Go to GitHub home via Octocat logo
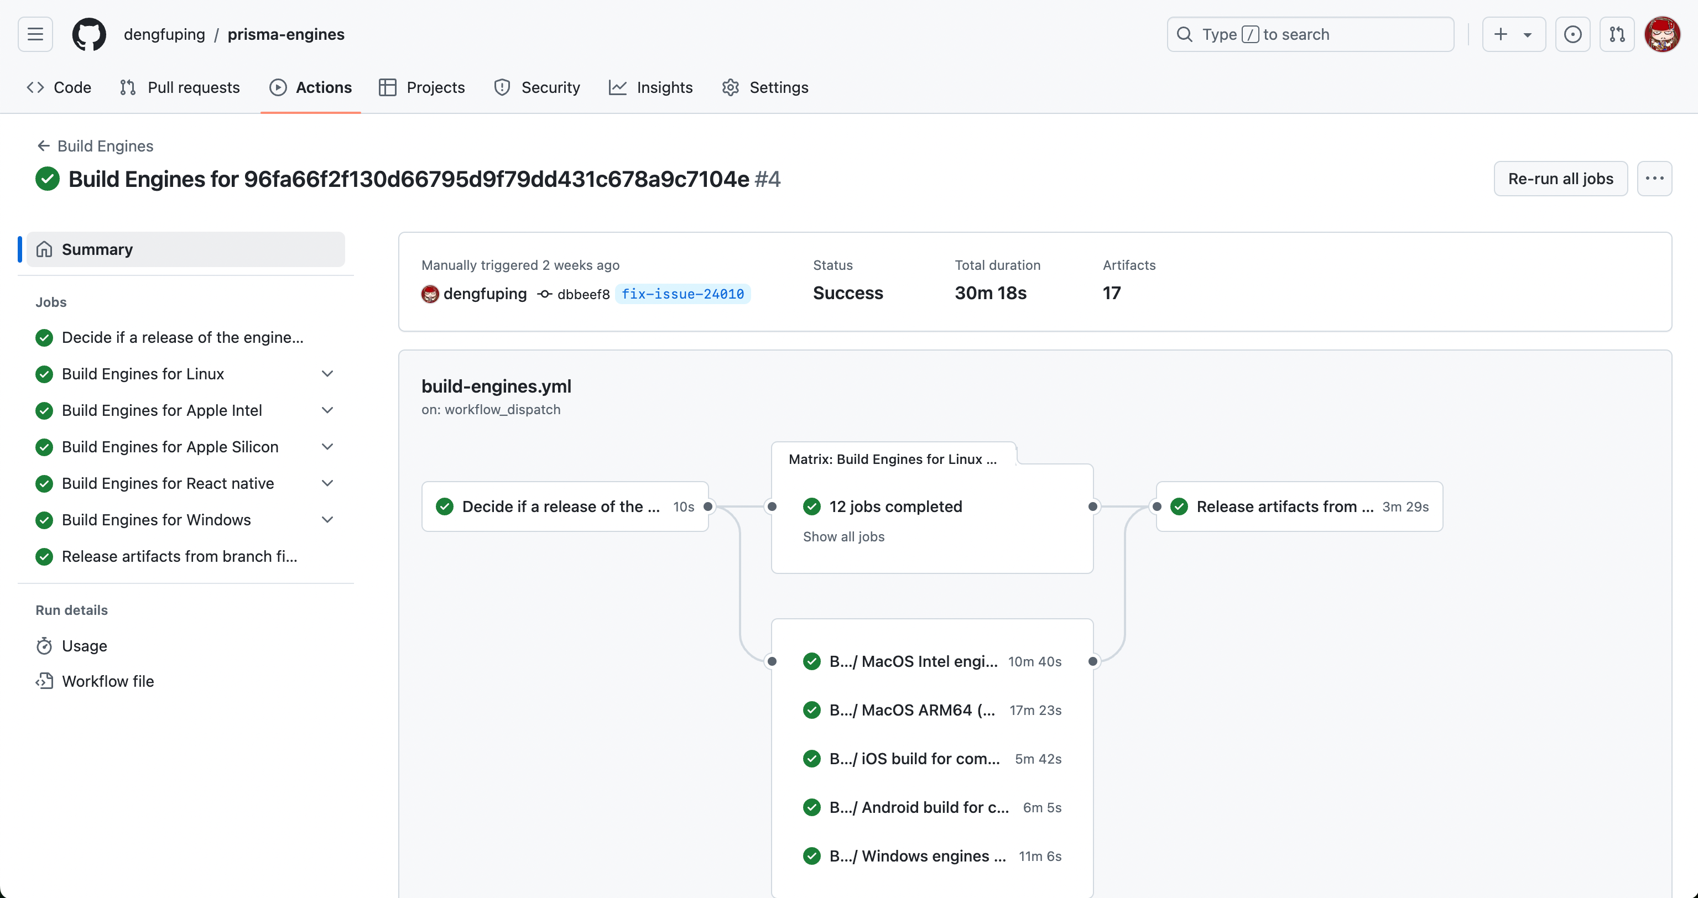The width and height of the screenshot is (1698, 898). (x=89, y=34)
